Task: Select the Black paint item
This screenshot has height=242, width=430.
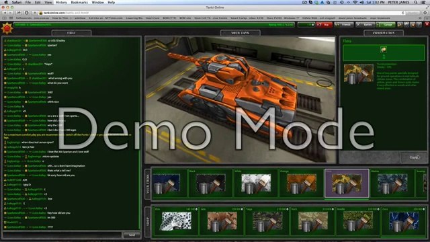Action: coord(210,183)
